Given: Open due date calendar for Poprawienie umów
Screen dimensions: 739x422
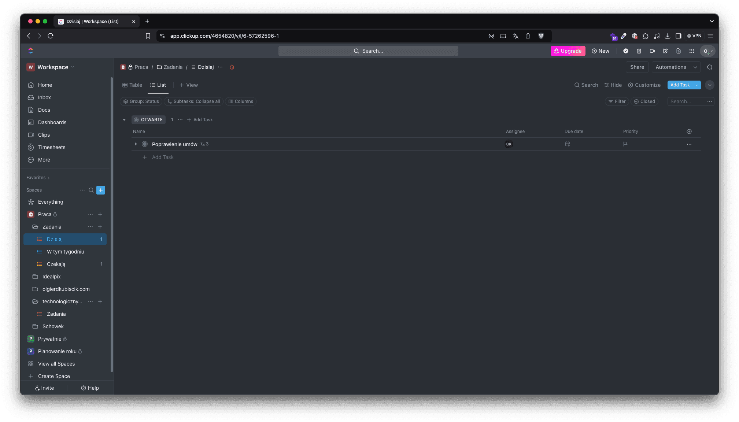Looking at the screenshot, I should click(567, 144).
